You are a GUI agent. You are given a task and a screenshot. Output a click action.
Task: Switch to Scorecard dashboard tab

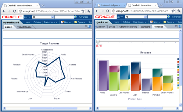(145, 27)
